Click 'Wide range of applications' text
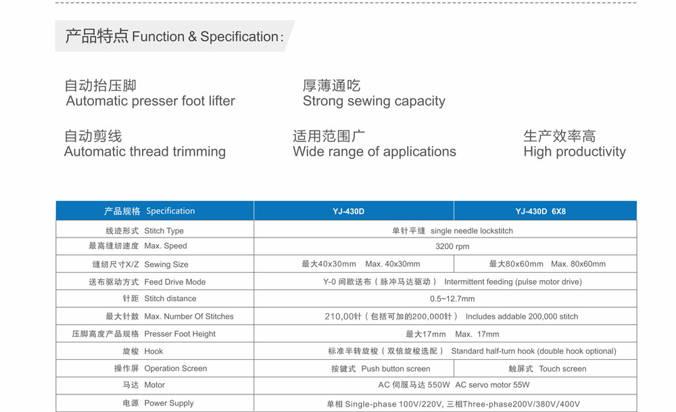Image resolution: width=676 pixels, height=412 pixels. click(x=375, y=152)
